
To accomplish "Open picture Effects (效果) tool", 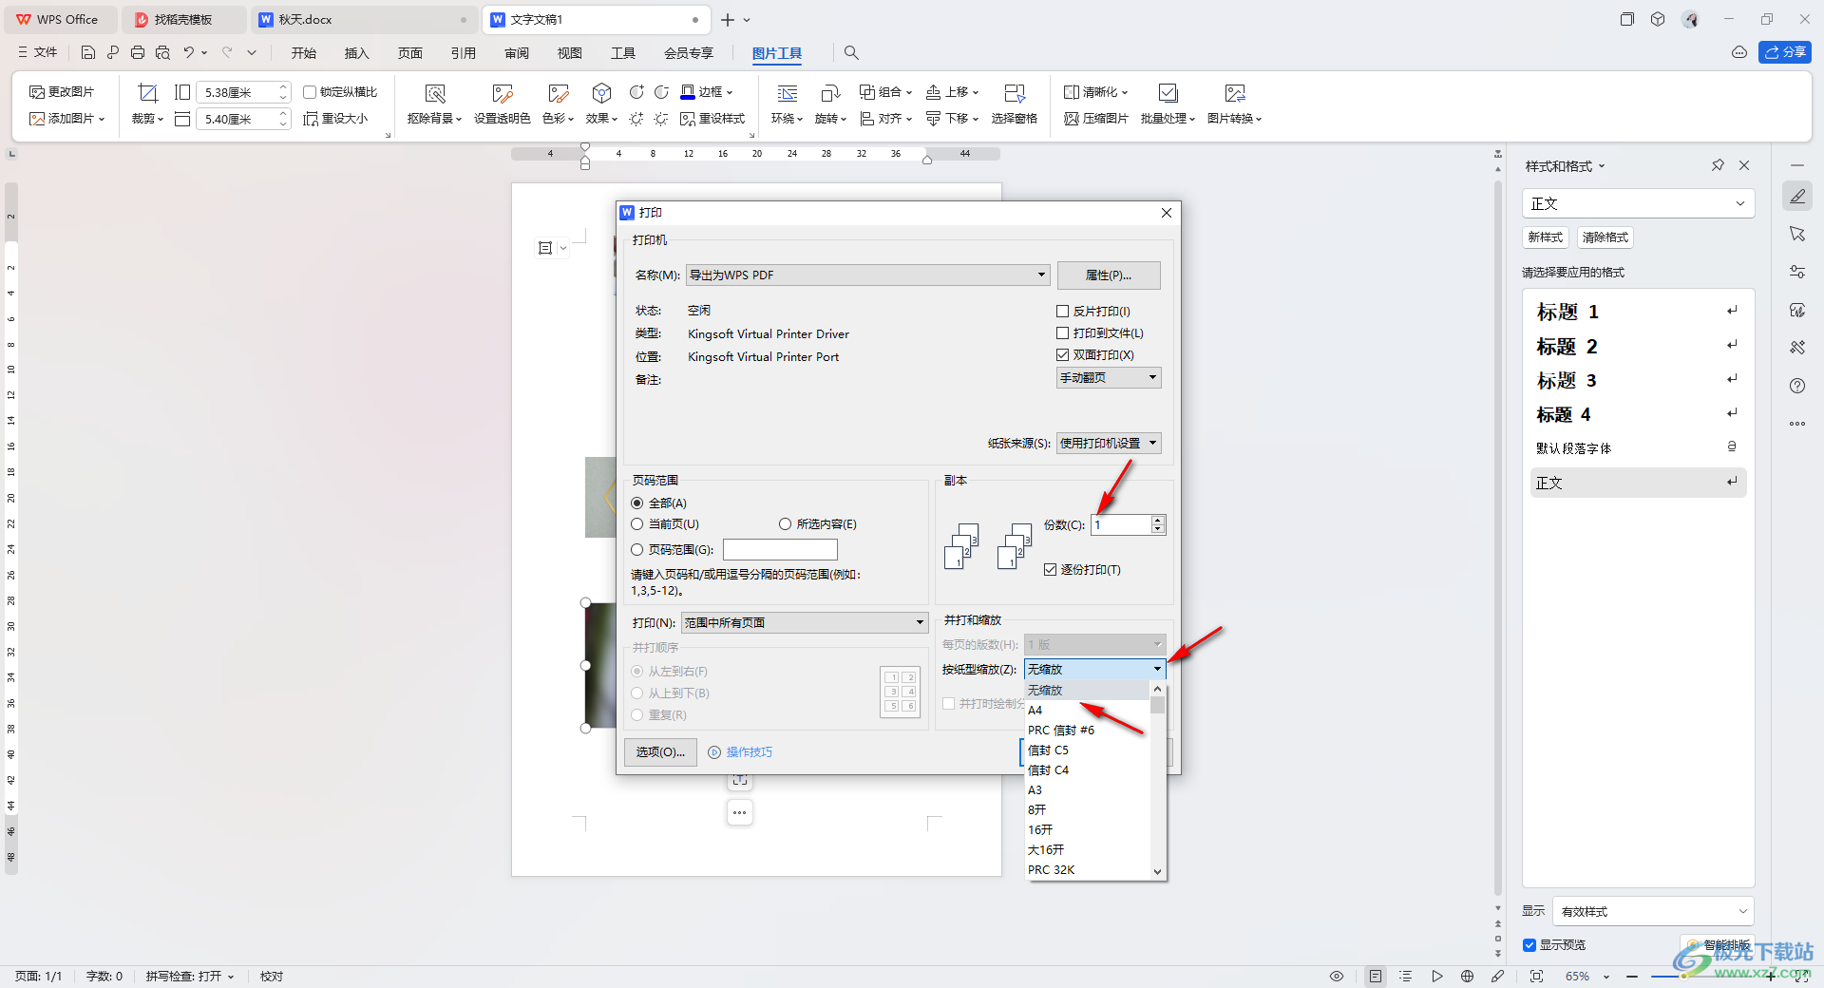I will [x=601, y=103].
